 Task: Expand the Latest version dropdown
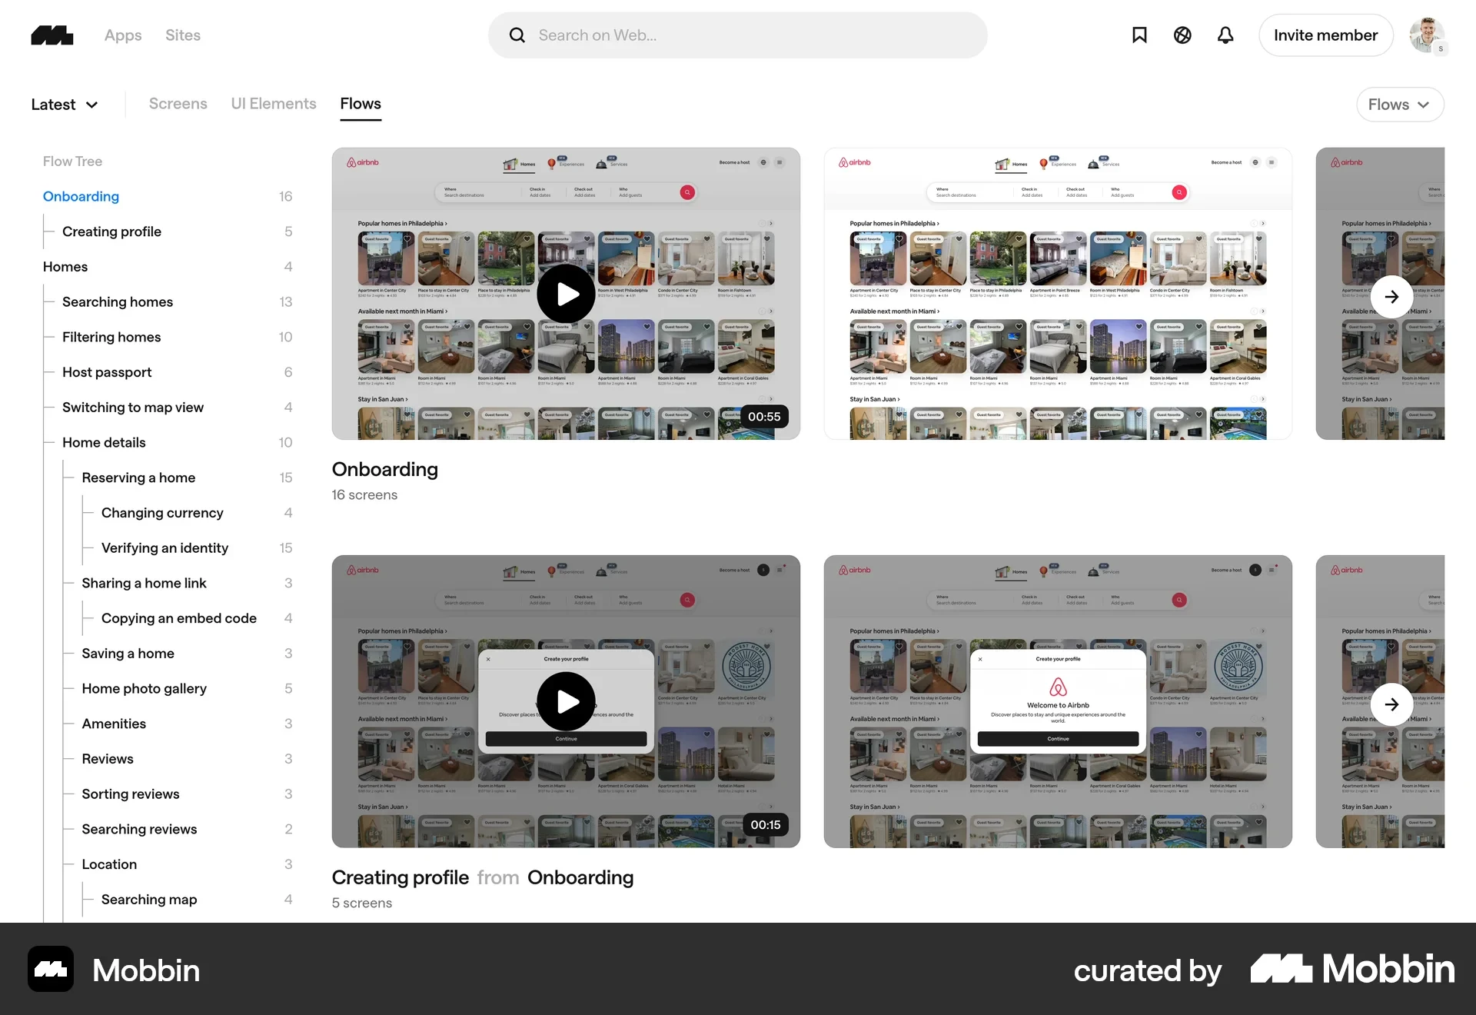click(65, 105)
